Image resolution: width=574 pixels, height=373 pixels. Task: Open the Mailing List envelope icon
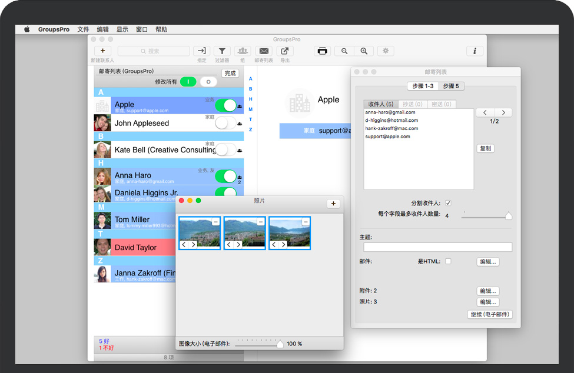[264, 51]
